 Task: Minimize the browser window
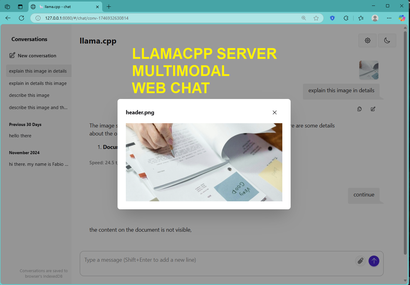pyautogui.click(x=373, y=6)
